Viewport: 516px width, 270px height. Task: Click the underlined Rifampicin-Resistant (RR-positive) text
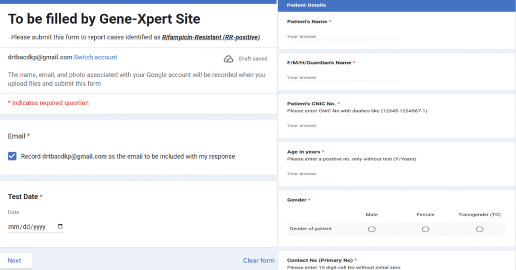coord(211,37)
